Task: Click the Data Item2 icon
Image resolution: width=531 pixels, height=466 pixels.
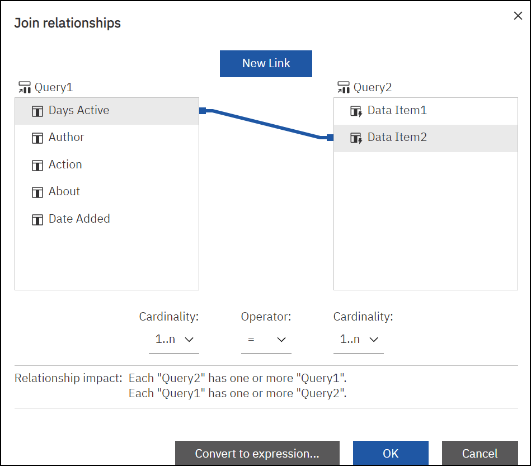Action: [356, 138]
